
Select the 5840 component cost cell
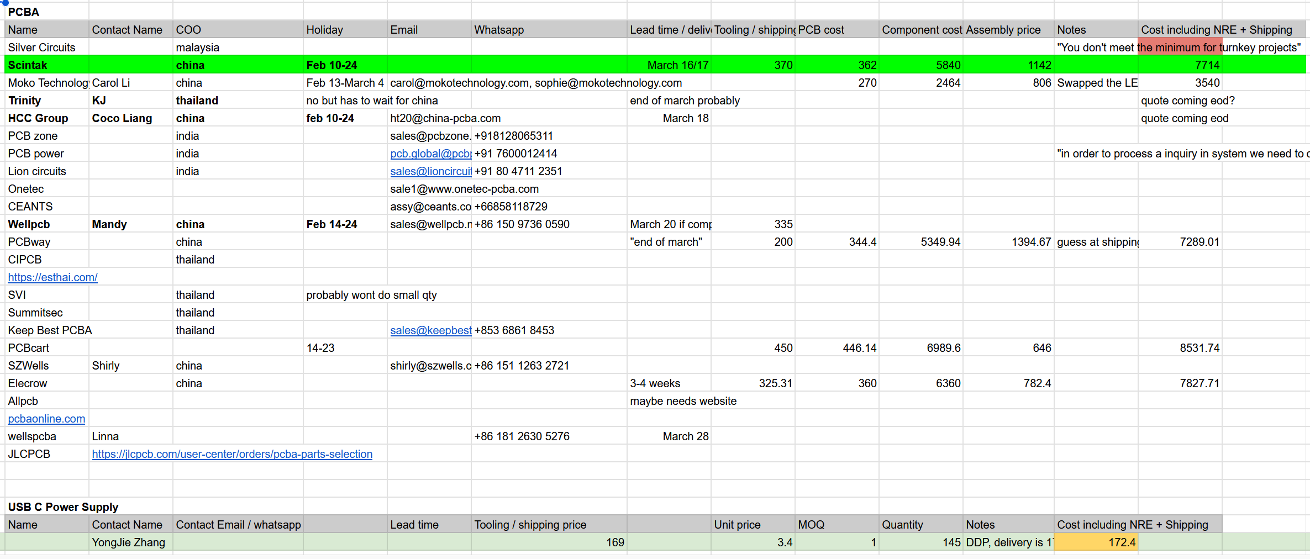pos(921,65)
